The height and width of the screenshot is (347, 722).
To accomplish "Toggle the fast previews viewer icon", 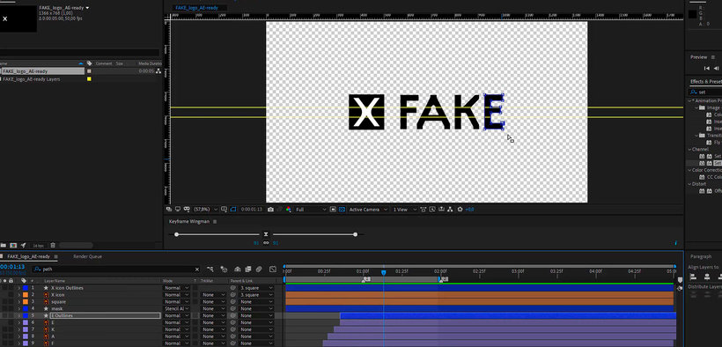I will (432, 210).
